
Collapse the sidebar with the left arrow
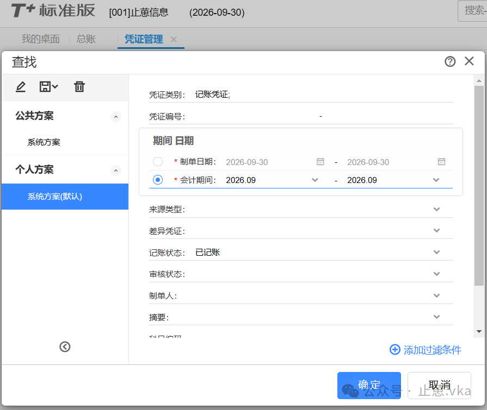click(x=65, y=346)
